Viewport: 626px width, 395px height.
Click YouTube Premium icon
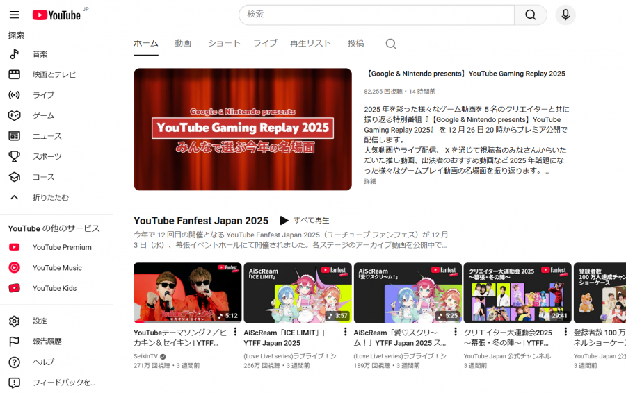[x=15, y=247]
